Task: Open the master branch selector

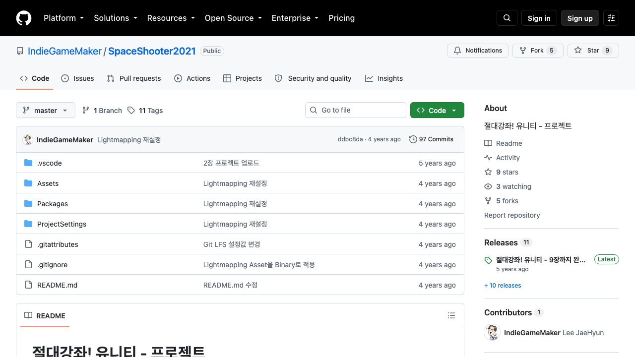Action: point(46,110)
